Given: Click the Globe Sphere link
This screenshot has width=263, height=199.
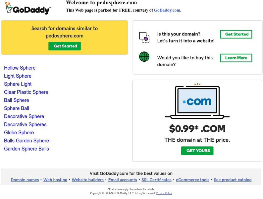Looking at the screenshot, I should pos(19,133).
